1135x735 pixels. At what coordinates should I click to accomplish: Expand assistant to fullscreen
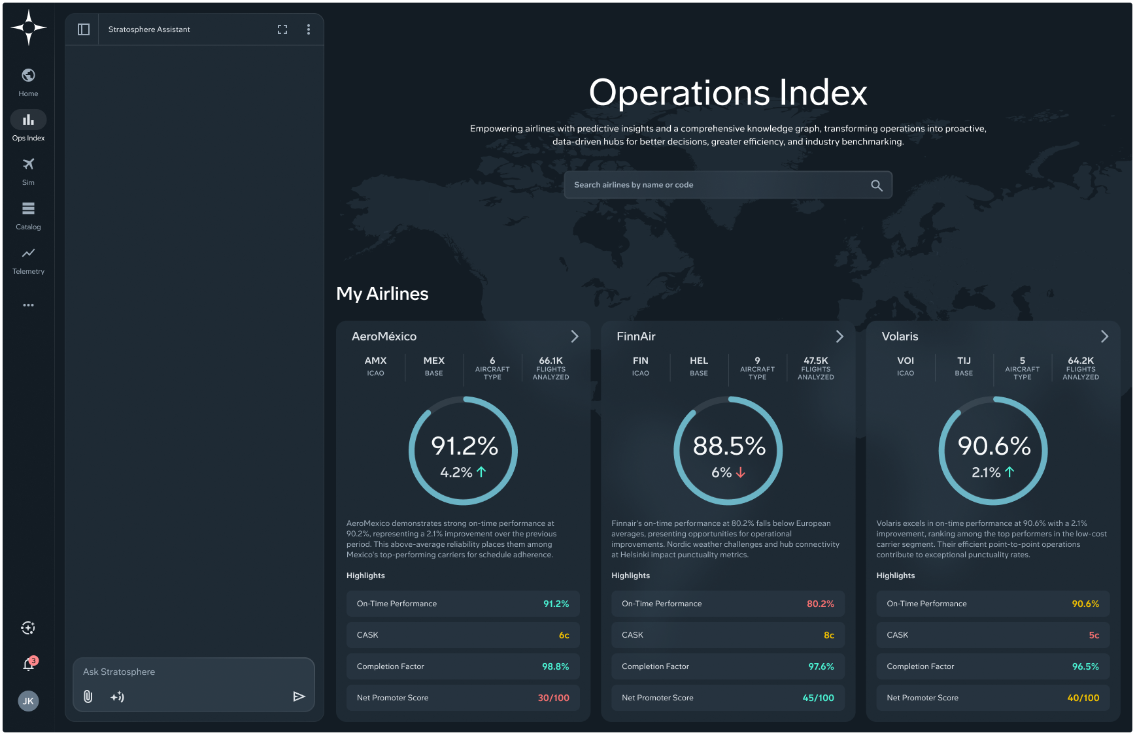pos(282,29)
